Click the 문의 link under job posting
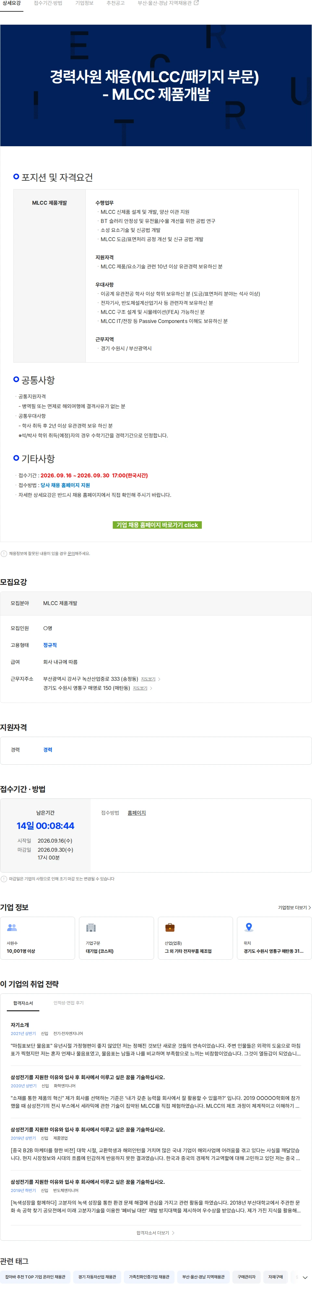Viewport: 312px width, 1294px height. [71, 553]
